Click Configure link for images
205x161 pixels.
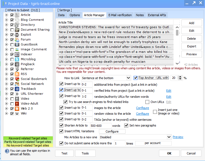click(x=143, y=108)
